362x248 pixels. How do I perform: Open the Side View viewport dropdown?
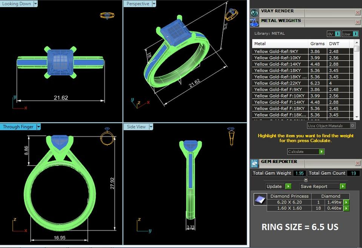click(x=151, y=127)
